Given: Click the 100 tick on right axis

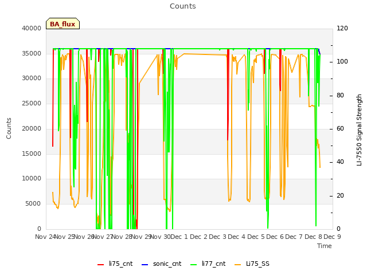Looking at the screenshot, I should tap(342, 61).
